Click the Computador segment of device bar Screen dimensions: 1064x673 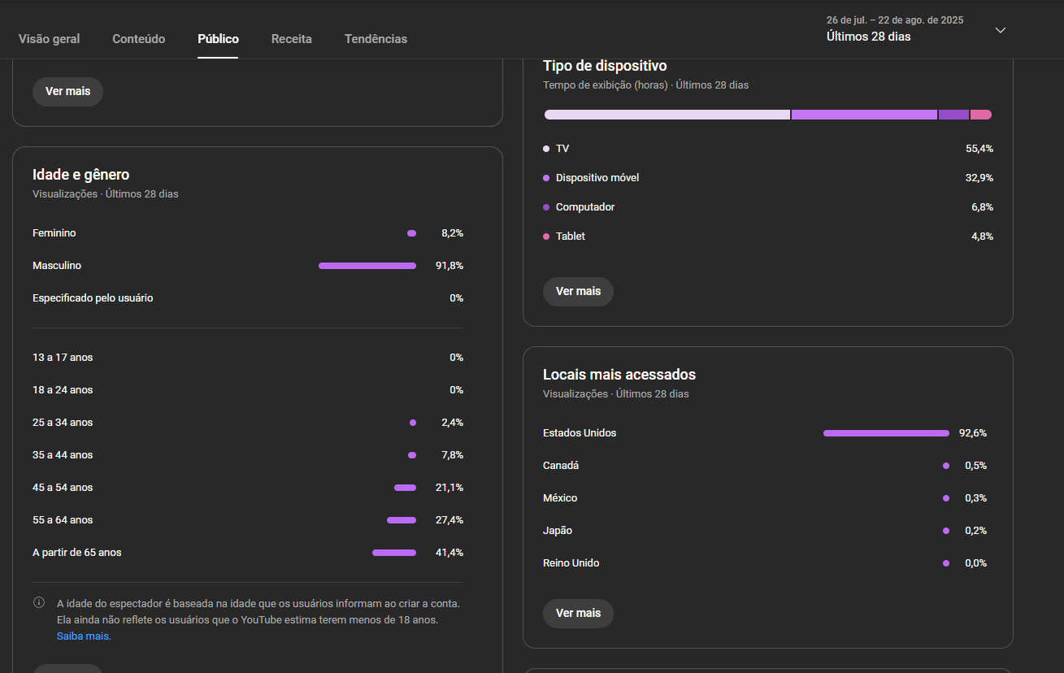point(953,115)
